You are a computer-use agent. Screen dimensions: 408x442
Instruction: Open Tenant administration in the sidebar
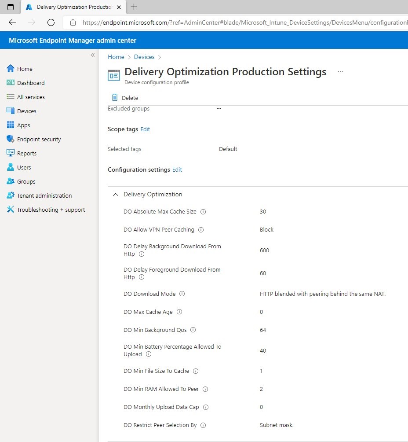pyautogui.click(x=44, y=195)
